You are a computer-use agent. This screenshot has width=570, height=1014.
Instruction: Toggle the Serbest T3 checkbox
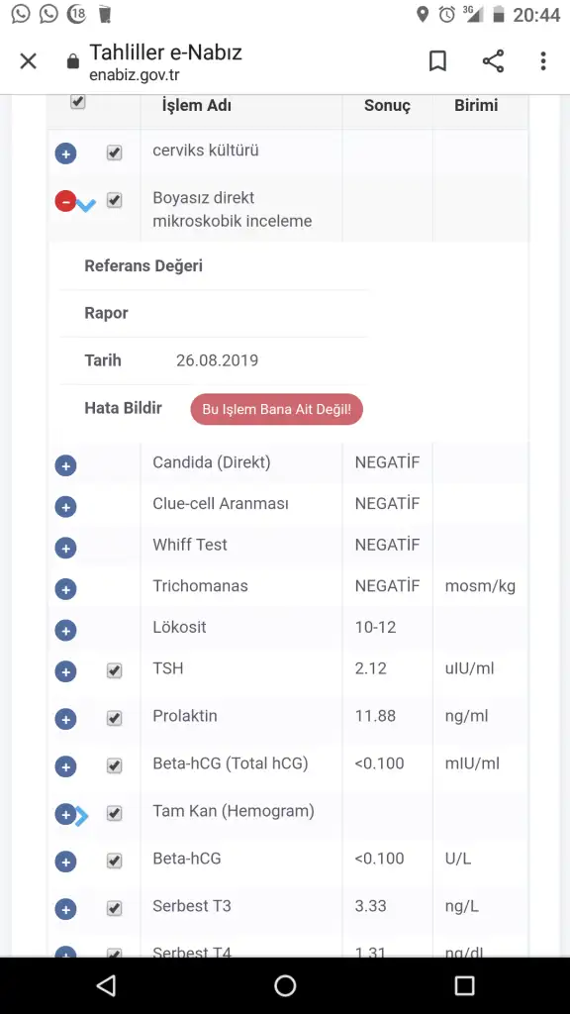point(115,909)
